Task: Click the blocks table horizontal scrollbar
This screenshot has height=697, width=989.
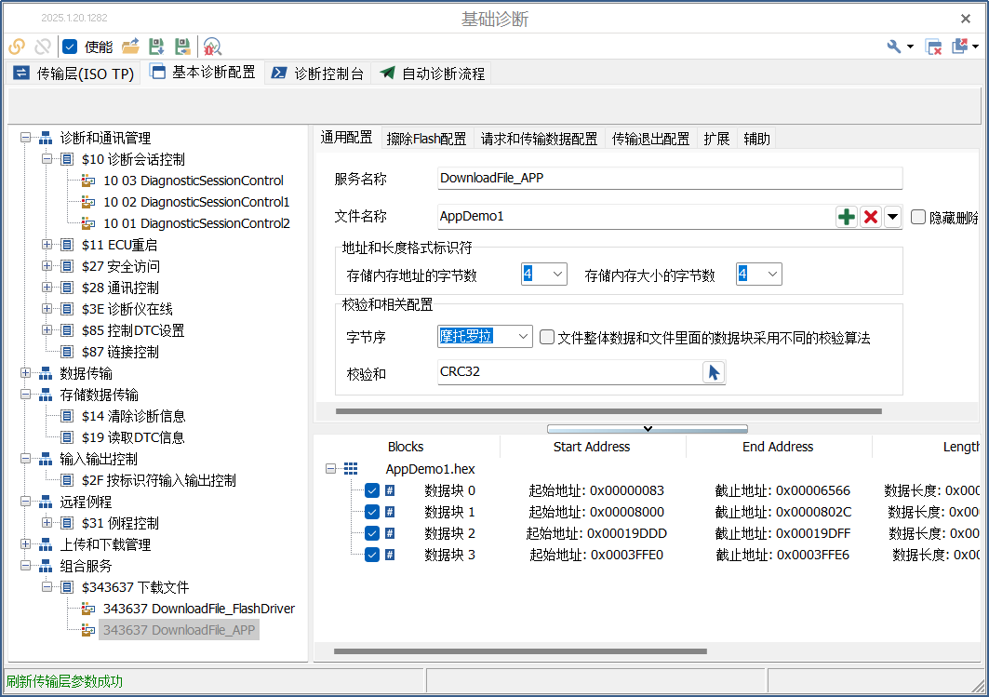Action: coord(520,651)
